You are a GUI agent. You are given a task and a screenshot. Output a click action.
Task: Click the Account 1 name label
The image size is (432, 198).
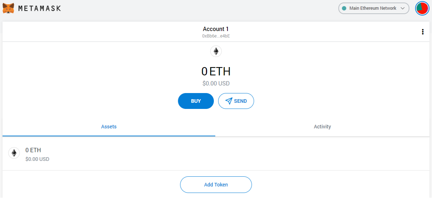click(x=216, y=29)
